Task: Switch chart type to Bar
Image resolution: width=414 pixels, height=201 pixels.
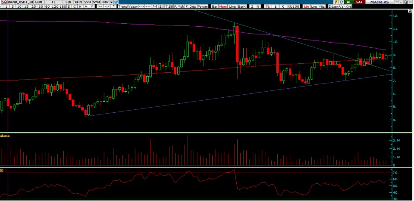Action: pos(214,7)
